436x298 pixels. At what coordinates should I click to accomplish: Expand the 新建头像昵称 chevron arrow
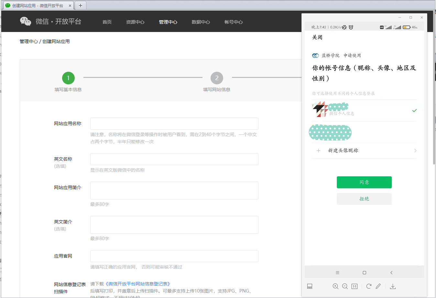pyautogui.click(x=415, y=151)
